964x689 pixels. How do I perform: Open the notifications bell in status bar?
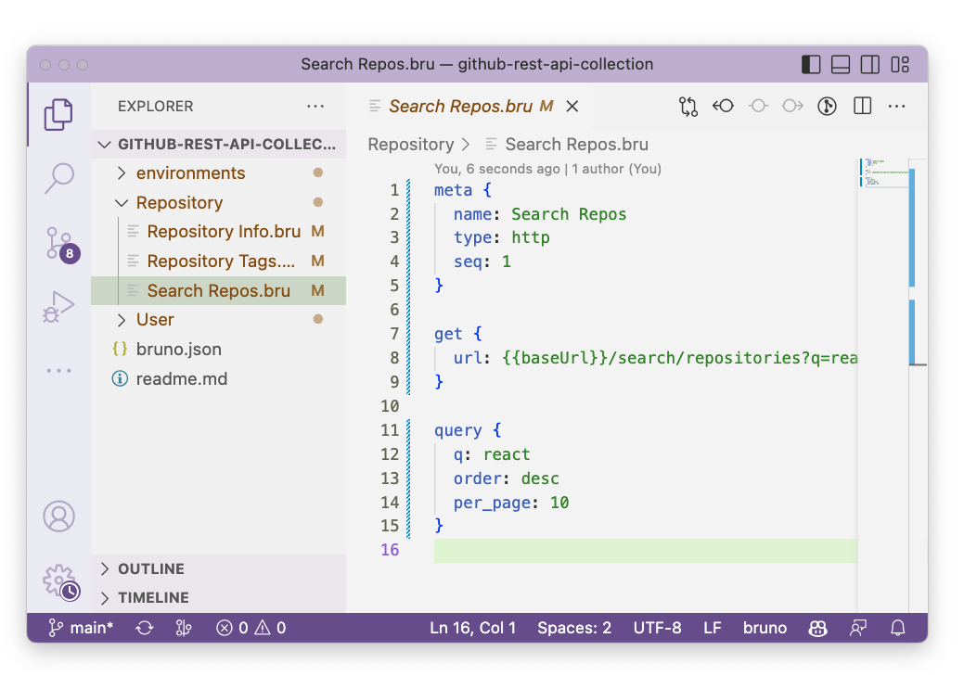click(x=897, y=628)
